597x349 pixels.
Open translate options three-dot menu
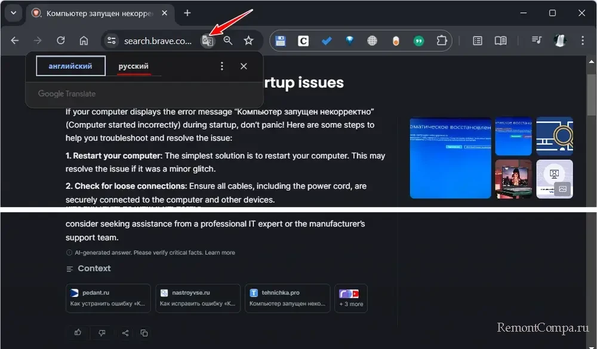pos(222,66)
